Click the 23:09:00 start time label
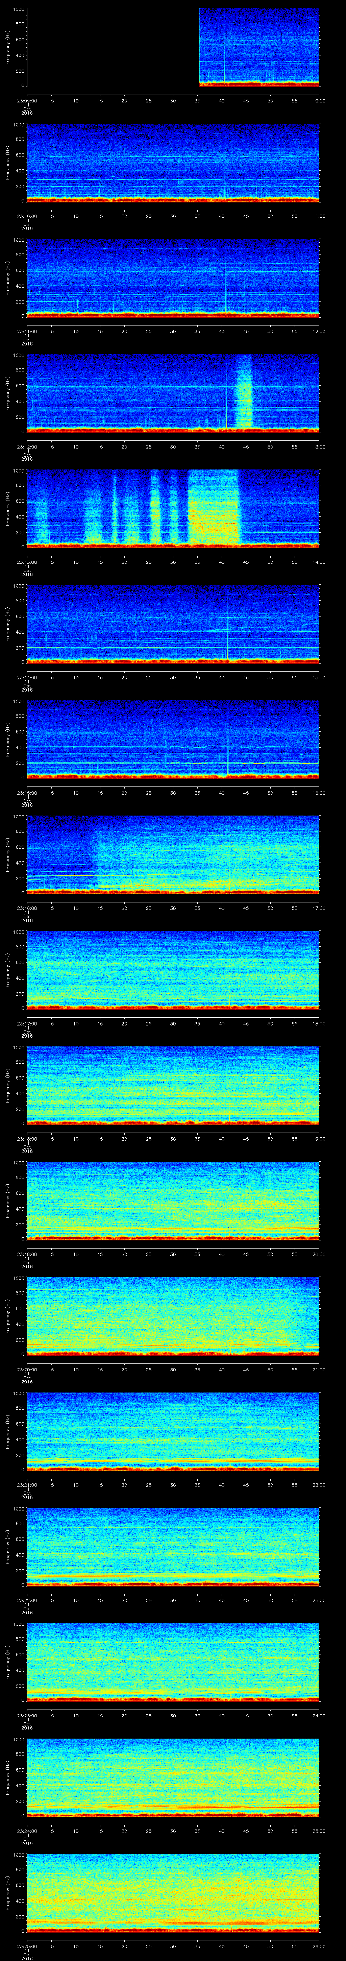This screenshot has height=1961, width=346. [x=27, y=100]
